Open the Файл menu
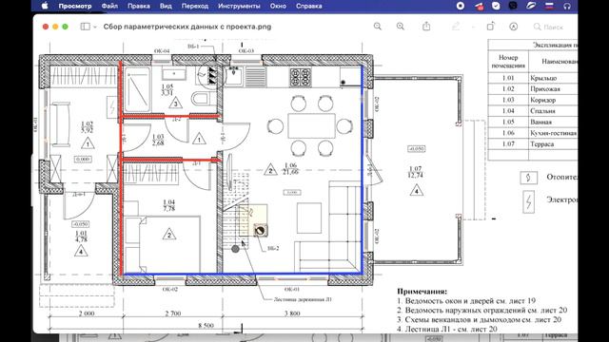Screen dimensions: 609x342 [x=109, y=7]
